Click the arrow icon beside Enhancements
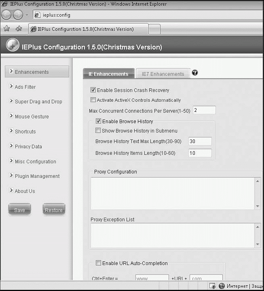Image resolution: width=264 pixels, height=291 pixels. coord(11,71)
